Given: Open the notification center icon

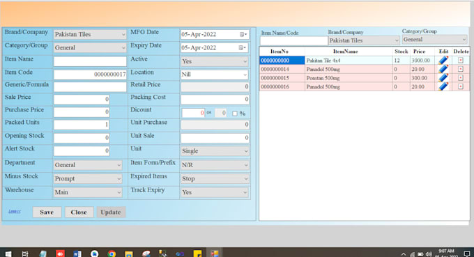Looking at the screenshot, I should [x=467, y=254].
